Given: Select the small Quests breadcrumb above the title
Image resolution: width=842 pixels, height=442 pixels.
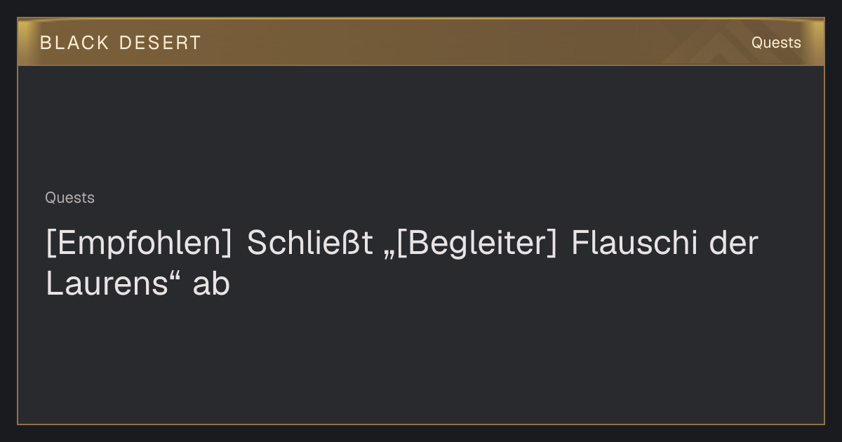Looking at the screenshot, I should [x=69, y=198].
